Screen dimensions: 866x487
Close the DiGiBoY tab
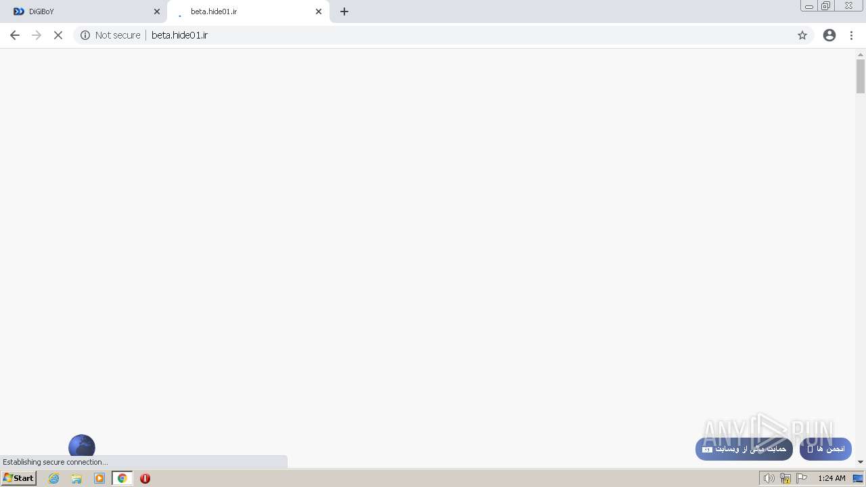point(157,11)
